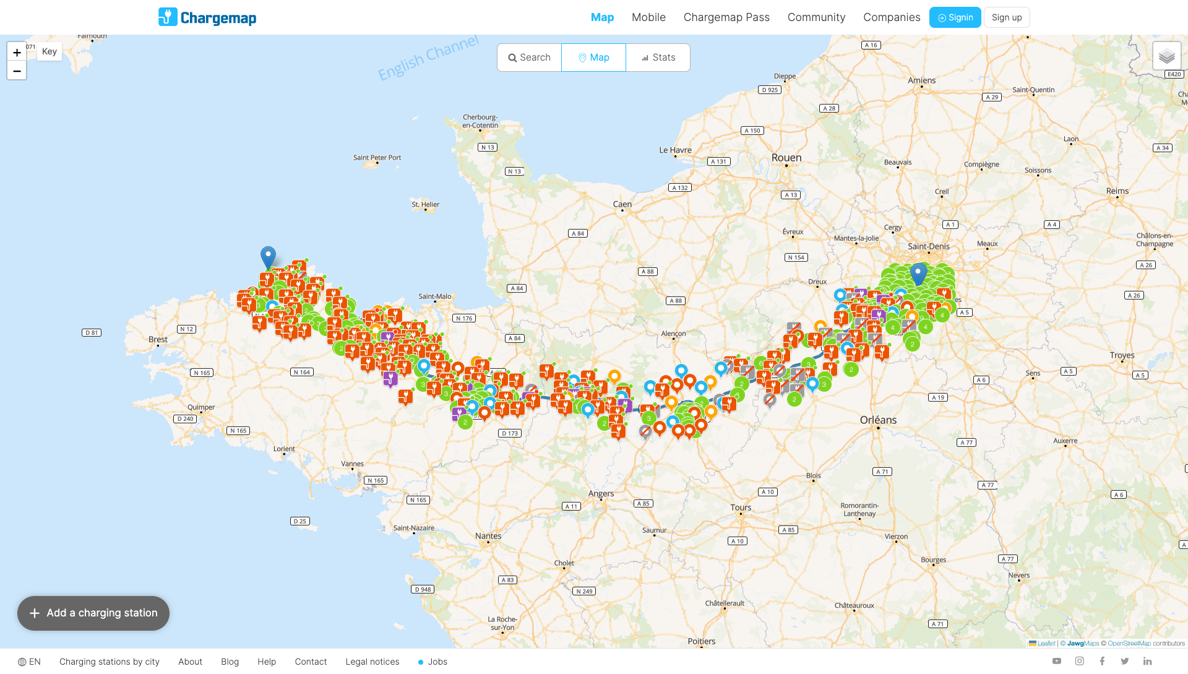The width and height of the screenshot is (1188, 674).
Task: Open the EN language selector
Action: coord(29,662)
